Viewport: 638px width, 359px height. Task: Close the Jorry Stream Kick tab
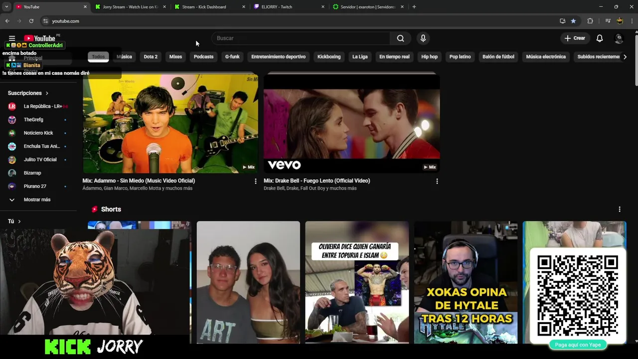(x=164, y=7)
